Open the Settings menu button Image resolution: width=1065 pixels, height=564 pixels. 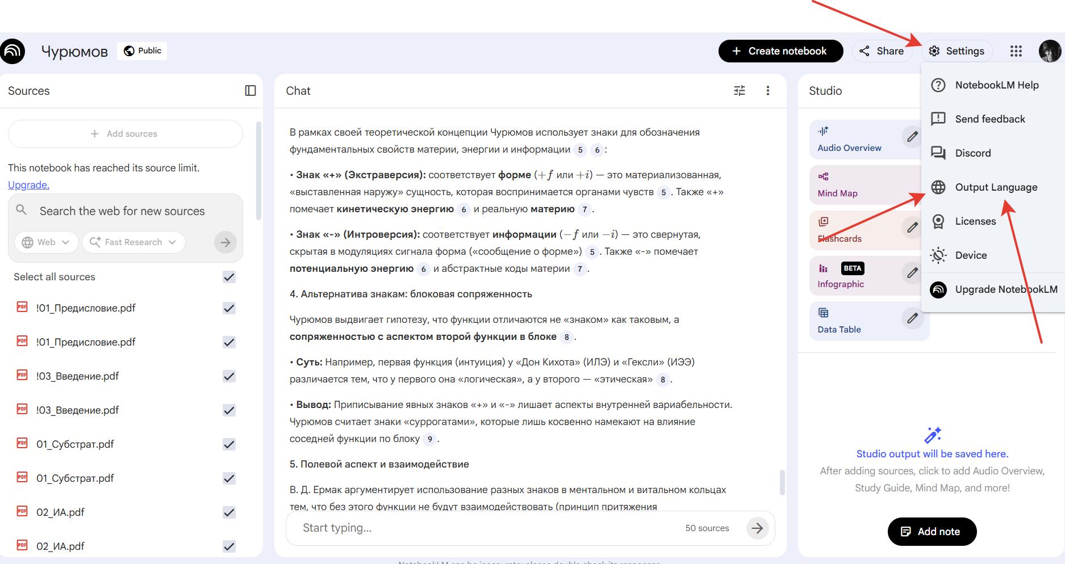coord(957,51)
